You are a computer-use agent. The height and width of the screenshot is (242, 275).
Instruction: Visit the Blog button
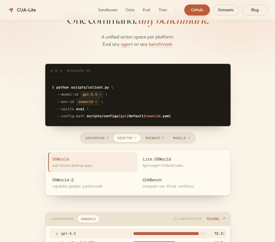[x=255, y=10]
